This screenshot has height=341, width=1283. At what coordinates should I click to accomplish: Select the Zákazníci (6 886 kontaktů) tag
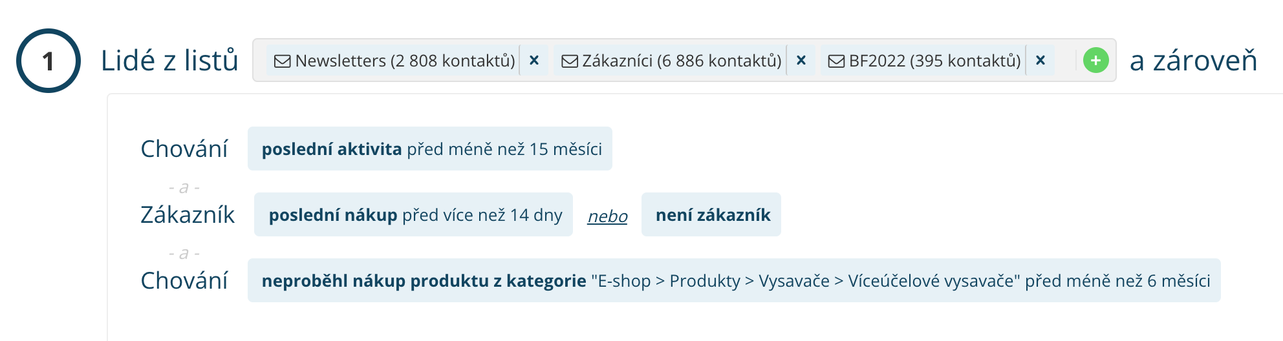682,61
